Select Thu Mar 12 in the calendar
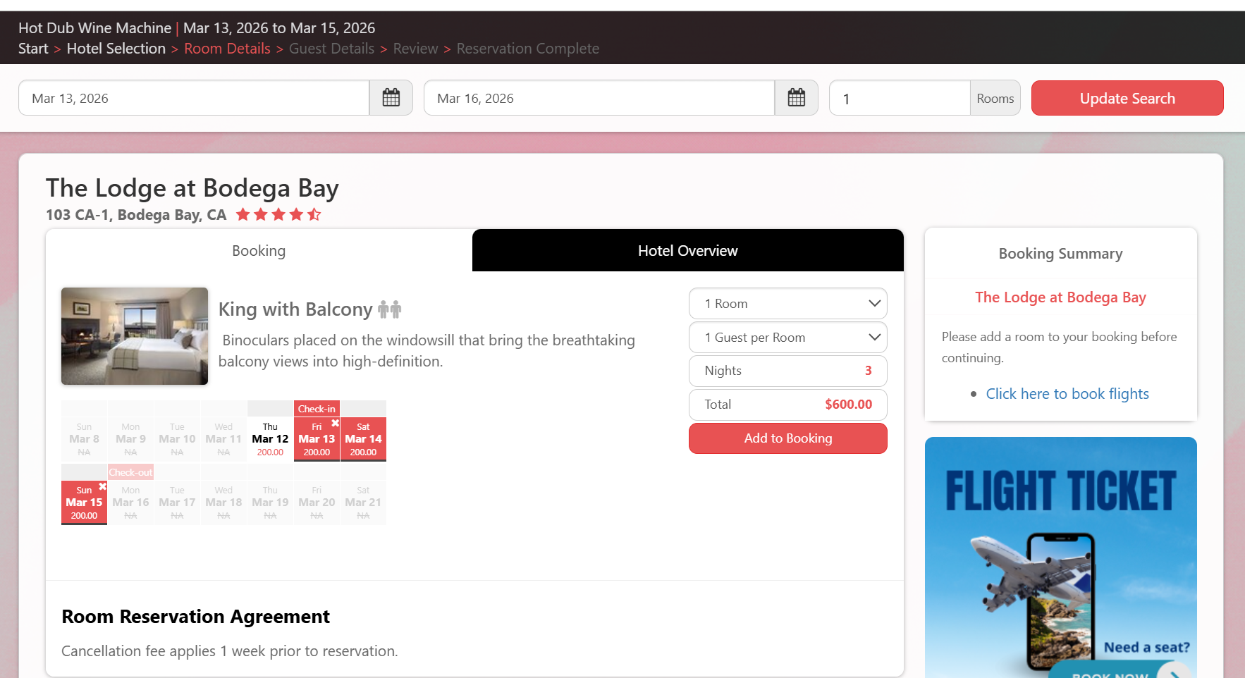This screenshot has height=678, width=1245. pos(270,439)
